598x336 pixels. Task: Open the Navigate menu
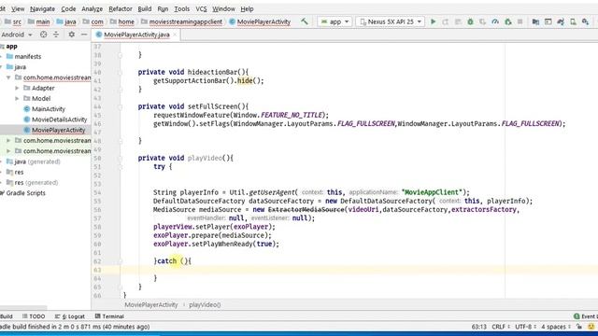[42, 8]
